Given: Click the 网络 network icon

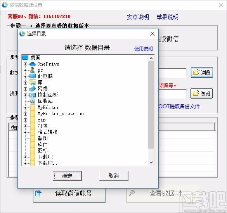Looking at the screenshot, I should pos(33,89).
